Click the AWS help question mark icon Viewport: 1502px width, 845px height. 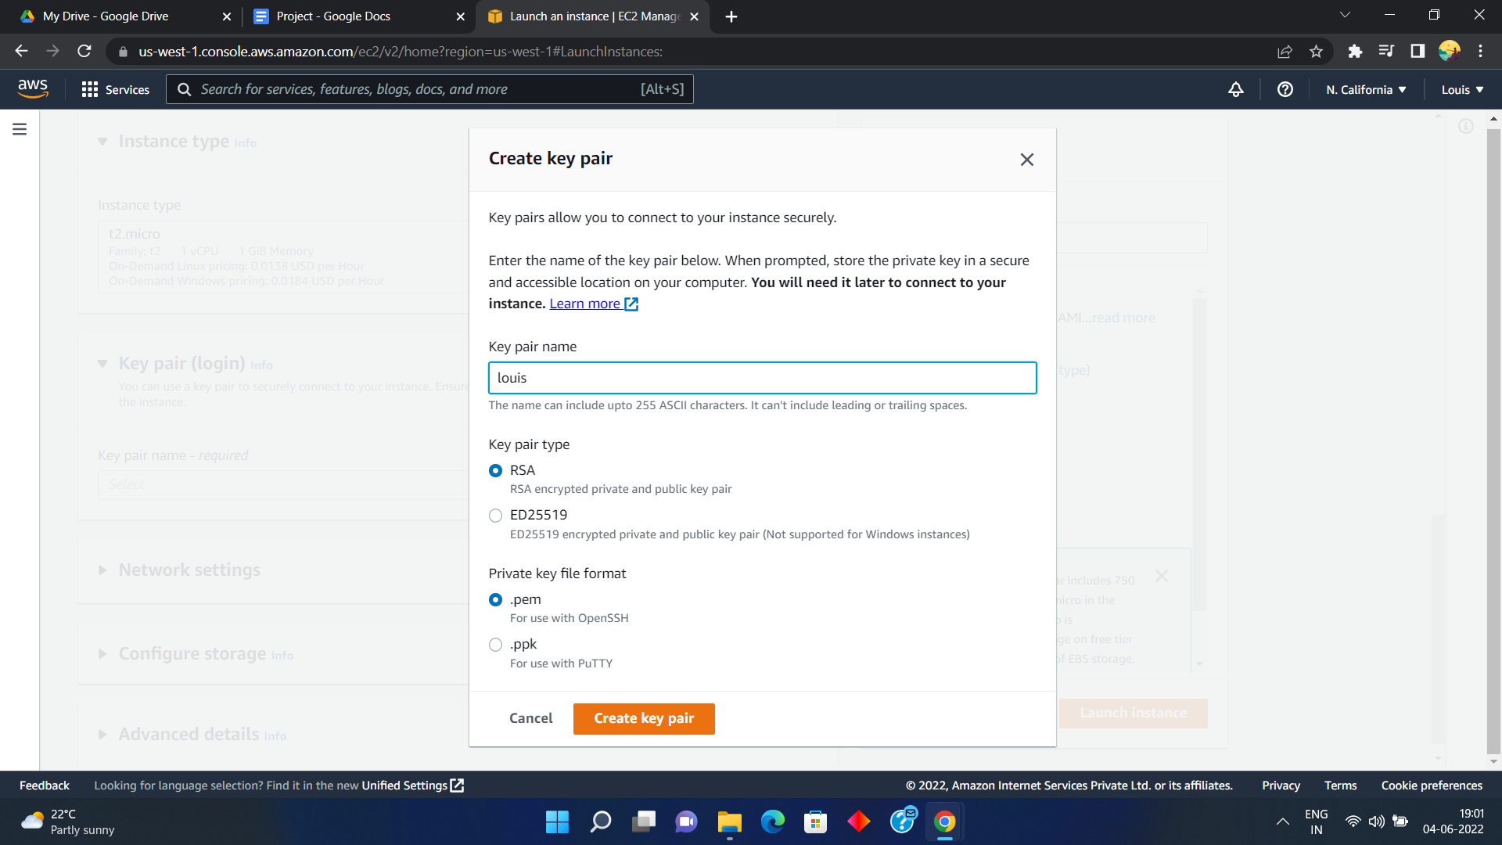tap(1285, 89)
